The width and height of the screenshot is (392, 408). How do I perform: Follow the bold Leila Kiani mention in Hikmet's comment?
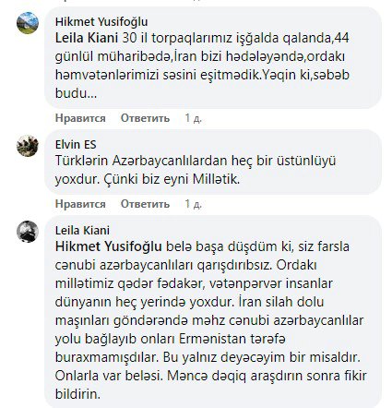[x=87, y=38]
